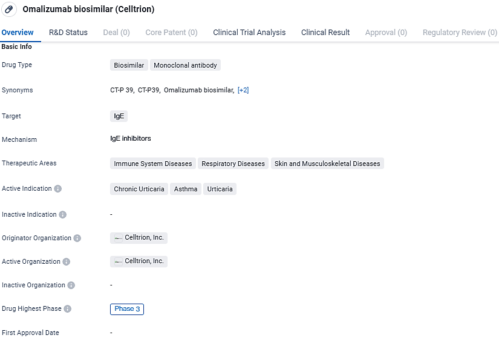
Task: Click info icon beside Originator Organization
Action: [77, 238]
